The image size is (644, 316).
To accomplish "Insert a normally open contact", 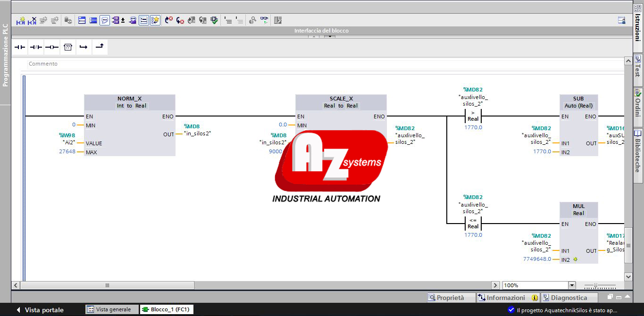I will pyautogui.click(x=20, y=47).
